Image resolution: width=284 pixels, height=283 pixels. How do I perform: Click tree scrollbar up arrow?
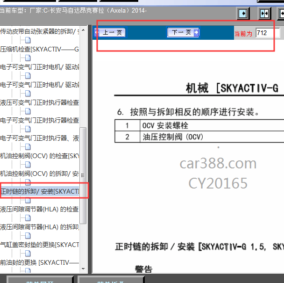[x=83, y=30]
